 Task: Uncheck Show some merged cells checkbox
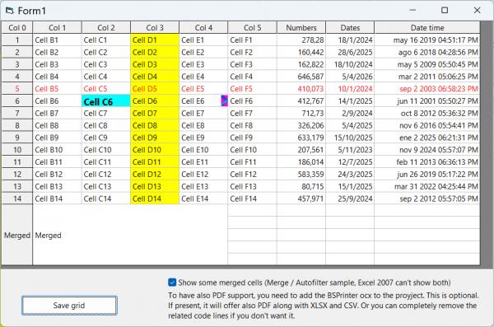tap(172, 283)
